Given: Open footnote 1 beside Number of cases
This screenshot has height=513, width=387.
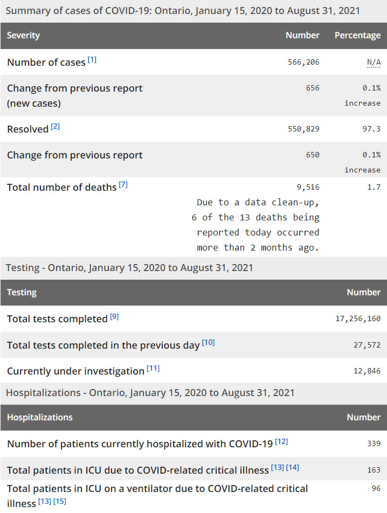Looking at the screenshot, I should coord(92,60).
